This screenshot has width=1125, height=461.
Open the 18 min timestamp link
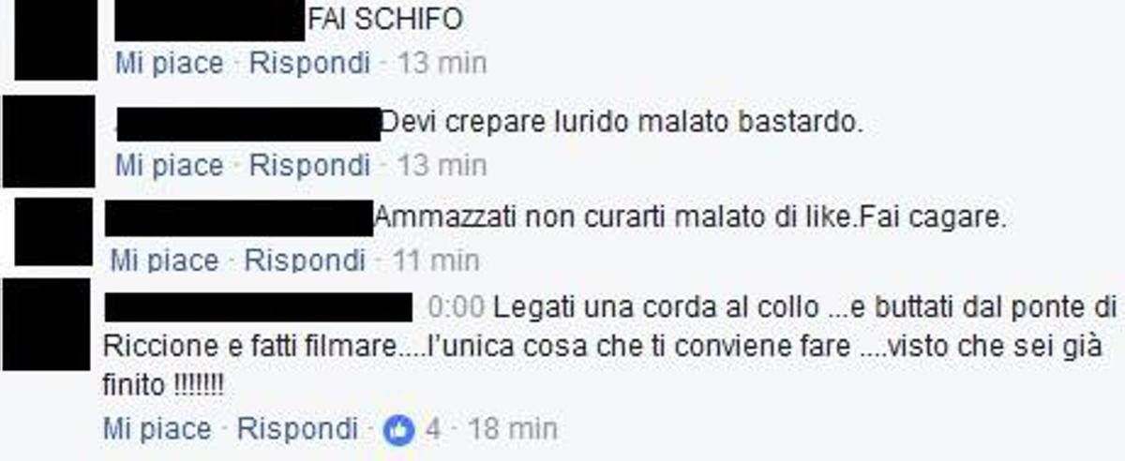coord(513,430)
